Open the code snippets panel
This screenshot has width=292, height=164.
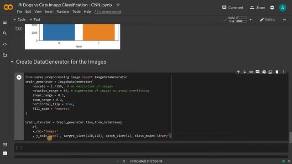5,44
